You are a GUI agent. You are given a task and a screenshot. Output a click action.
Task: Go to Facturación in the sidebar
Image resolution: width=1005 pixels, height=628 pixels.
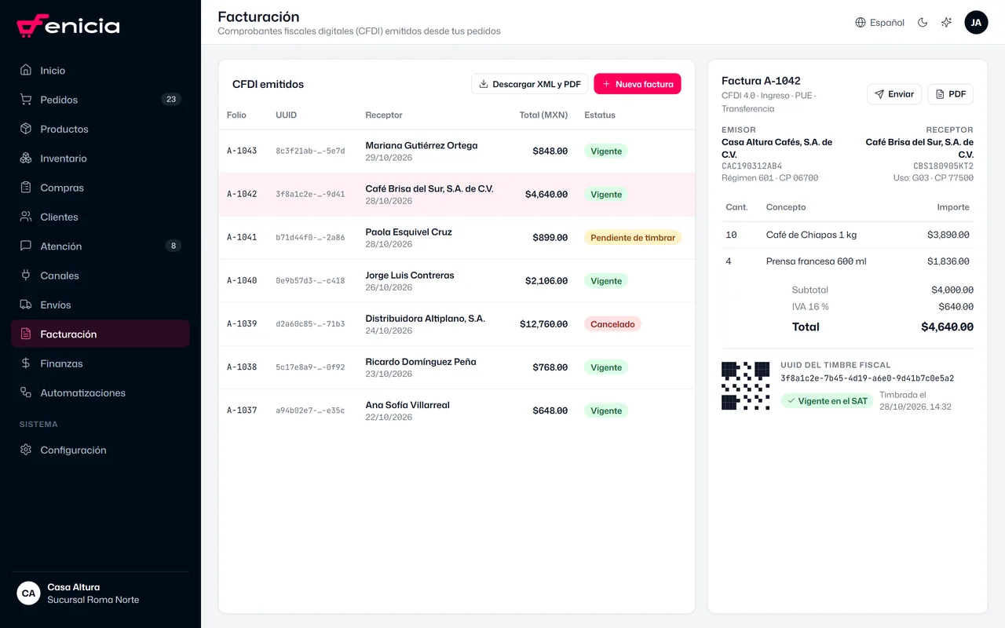pyautogui.click(x=100, y=334)
